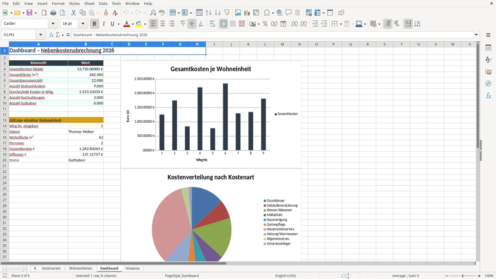Add a decimal place
Image resolution: width=496 pixels, height=279 pixels.
coord(295,24)
